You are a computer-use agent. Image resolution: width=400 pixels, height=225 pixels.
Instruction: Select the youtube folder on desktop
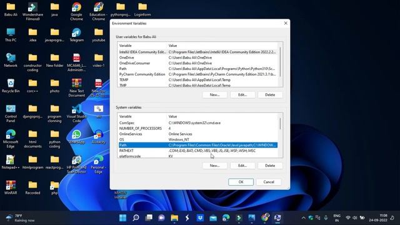tap(99, 35)
